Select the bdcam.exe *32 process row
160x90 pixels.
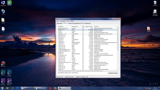(x=87, y=30)
